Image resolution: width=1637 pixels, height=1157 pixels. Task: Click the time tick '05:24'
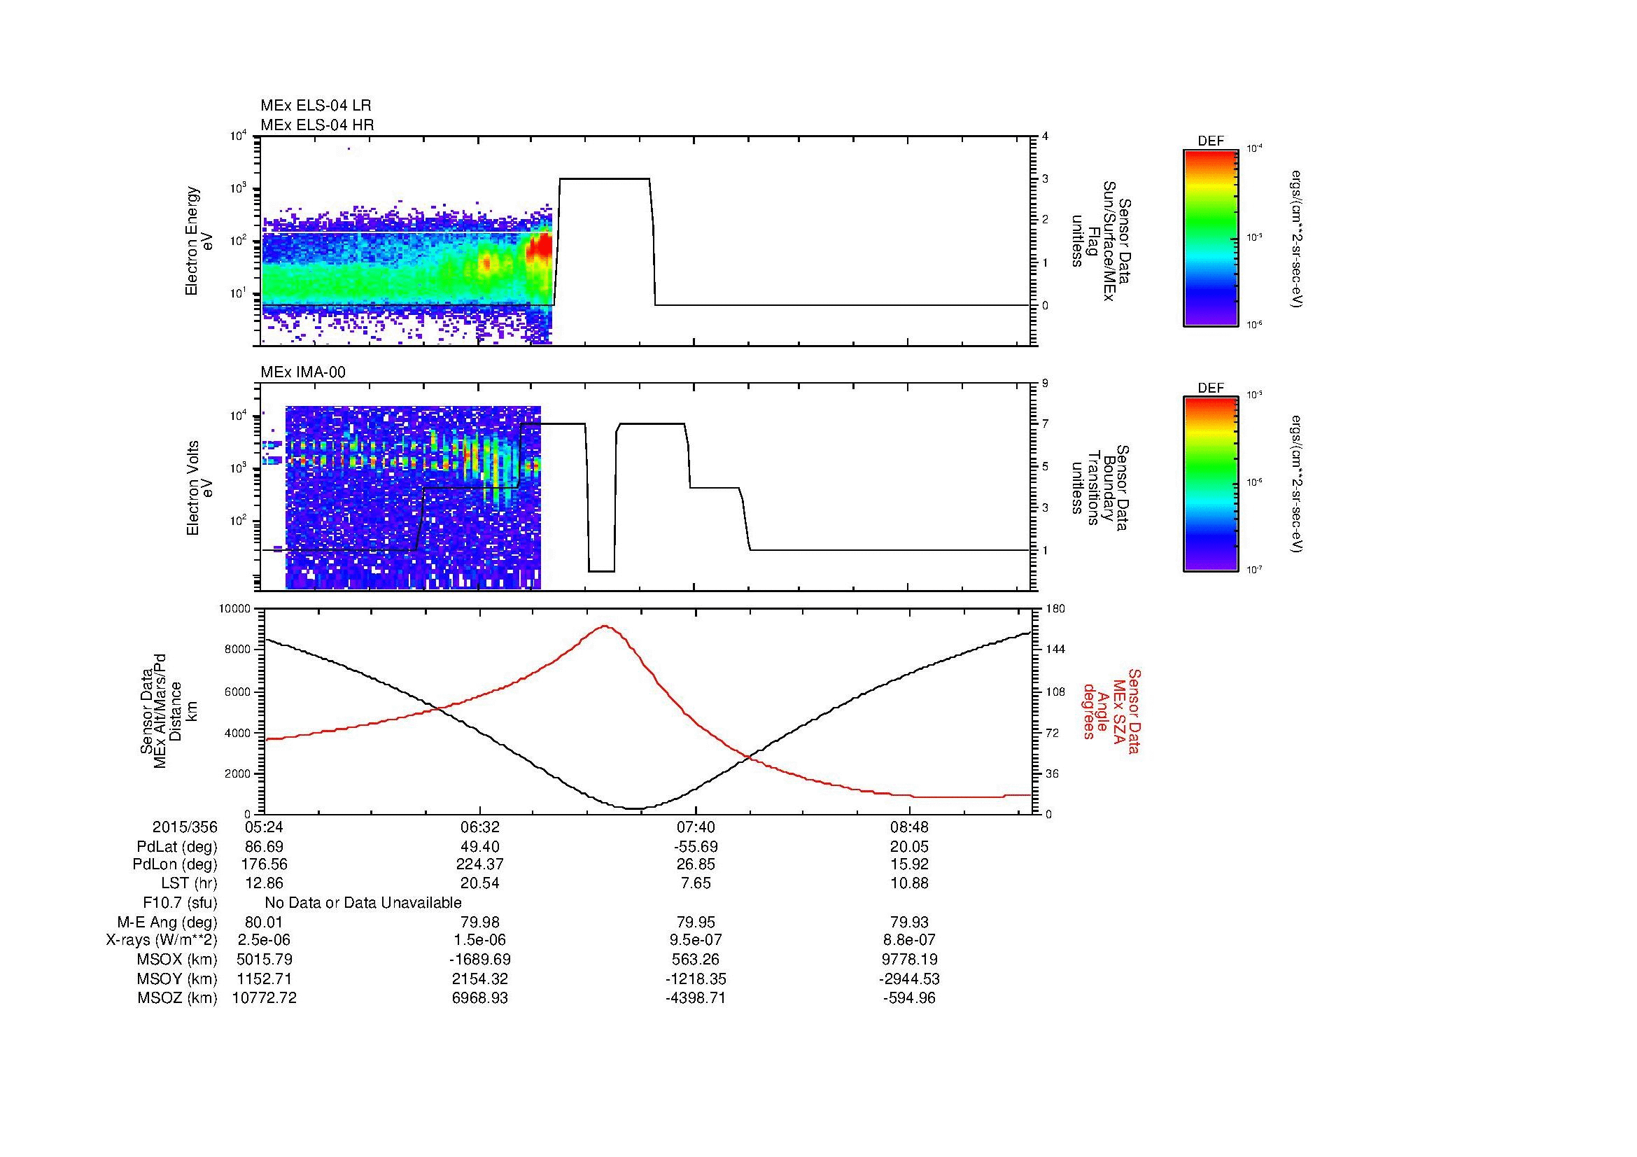point(264,827)
